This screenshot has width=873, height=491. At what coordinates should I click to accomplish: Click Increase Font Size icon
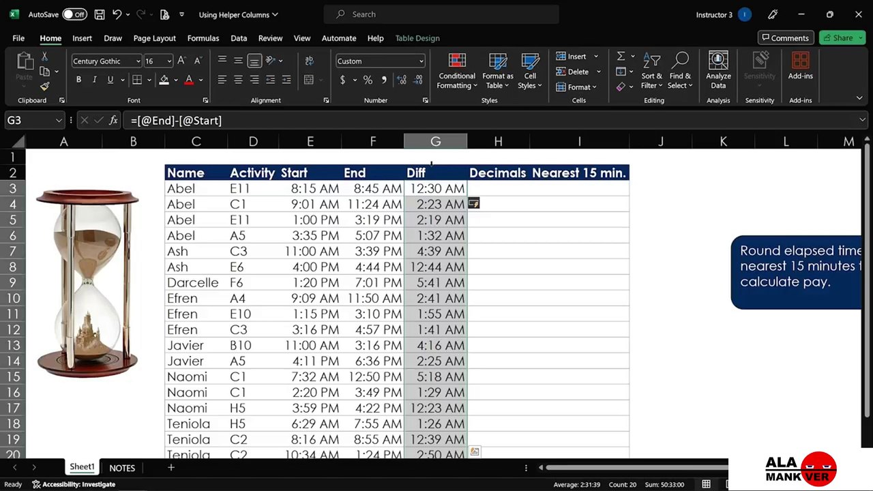click(181, 61)
